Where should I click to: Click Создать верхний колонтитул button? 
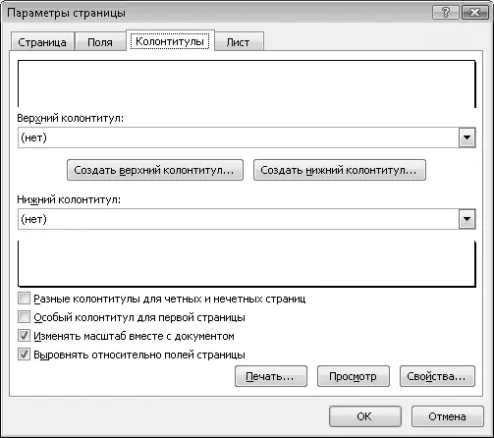(155, 170)
